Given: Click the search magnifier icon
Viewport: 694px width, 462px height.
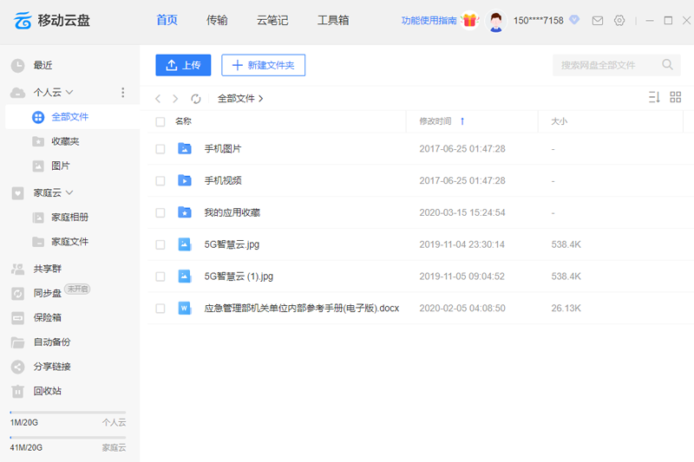Looking at the screenshot, I should click(x=667, y=65).
